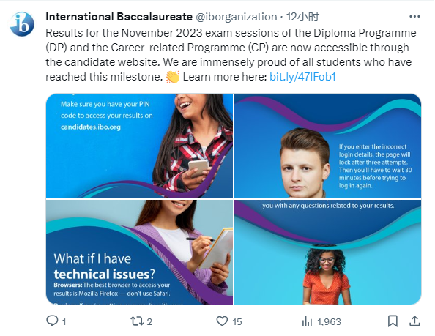The width and height of the screenshot is (435, 336).
Task: Open the PIN code reminder image
Action: point(140,146)
